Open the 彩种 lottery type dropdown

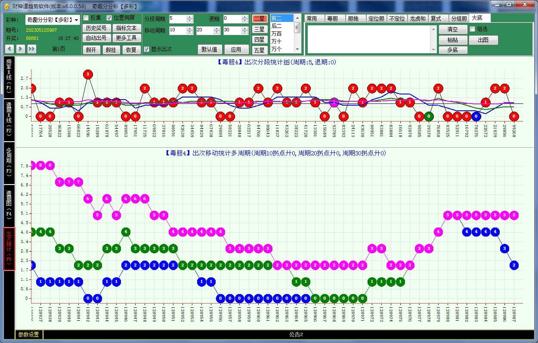pyautogui.click(x=77, y=20)
